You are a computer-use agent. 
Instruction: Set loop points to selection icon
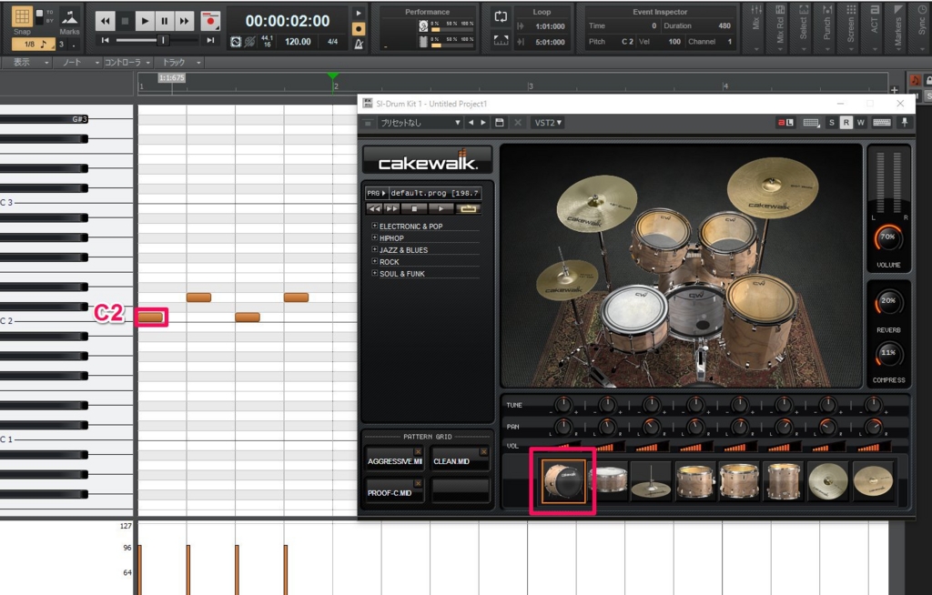(501, 40)
